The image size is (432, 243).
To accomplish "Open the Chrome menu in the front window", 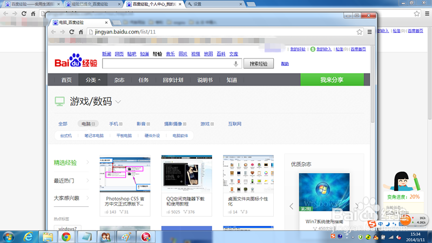I will point(370,32).
